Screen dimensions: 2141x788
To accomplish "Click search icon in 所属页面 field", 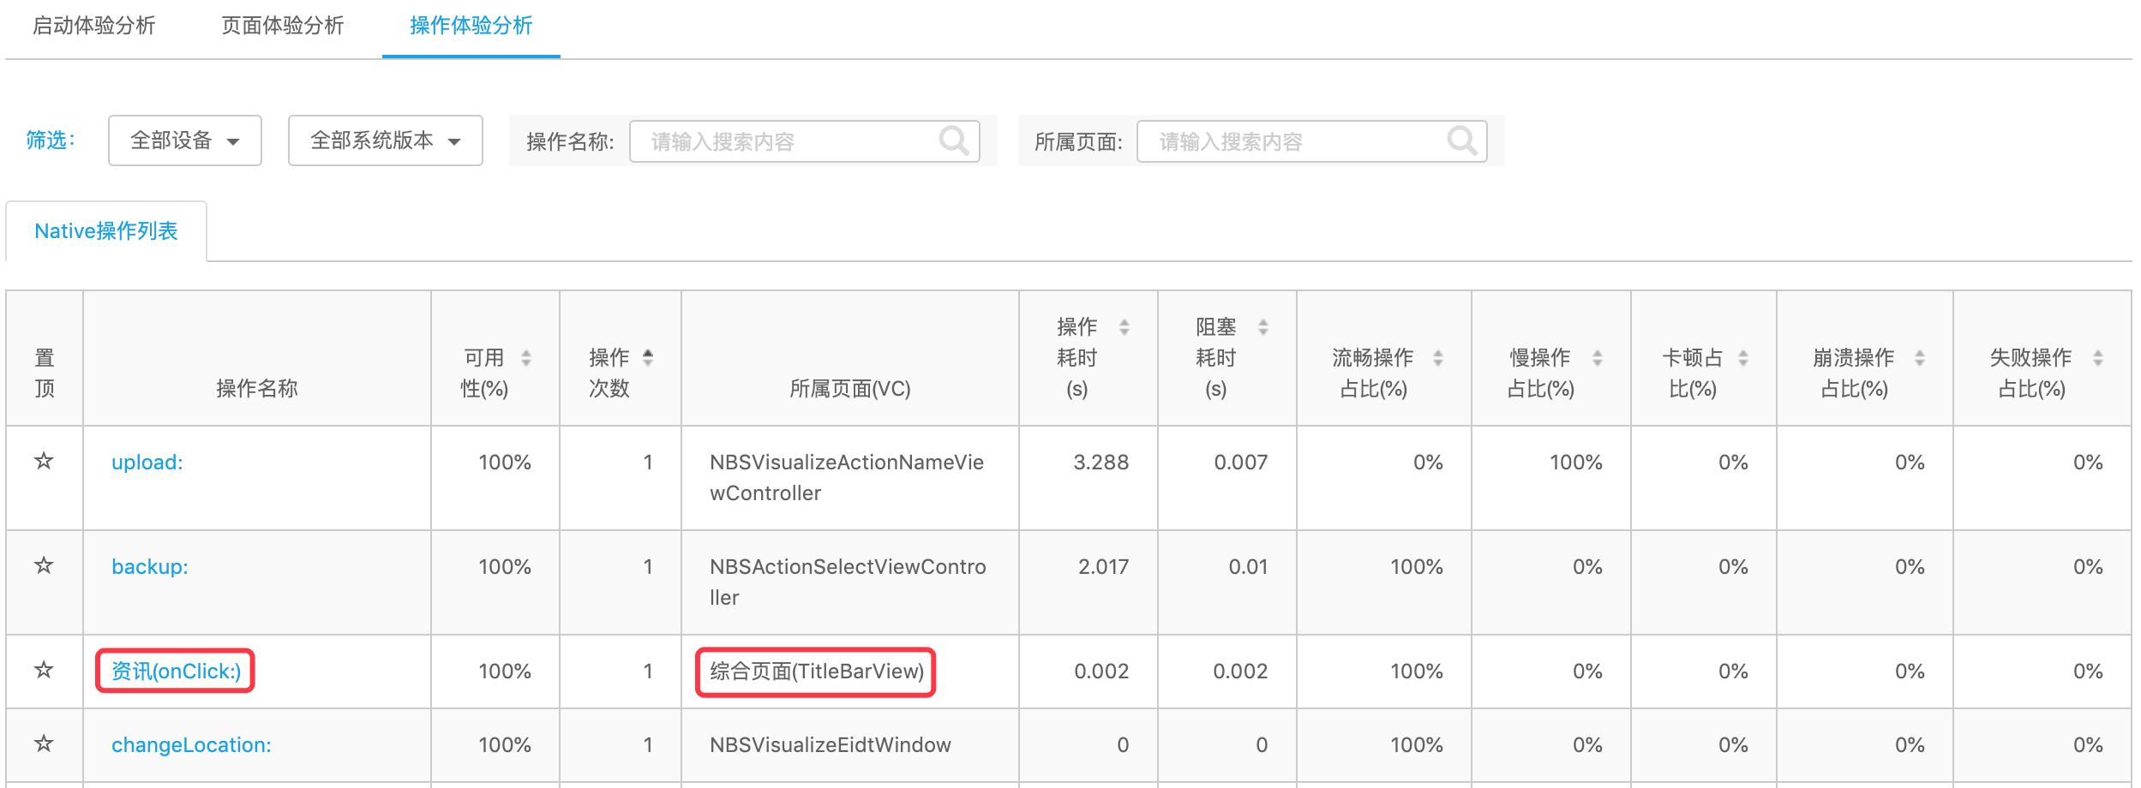I will (1461, 140).
